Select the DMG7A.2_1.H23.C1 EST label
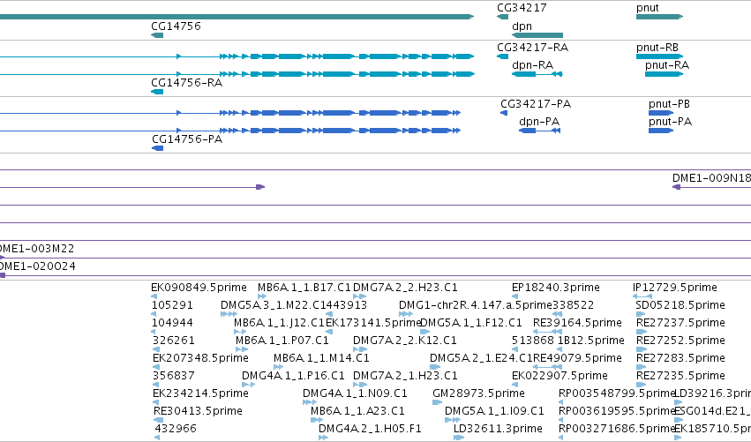Image resolution: width=751 pixels, height=442 pixels. (x=405, y=376)
